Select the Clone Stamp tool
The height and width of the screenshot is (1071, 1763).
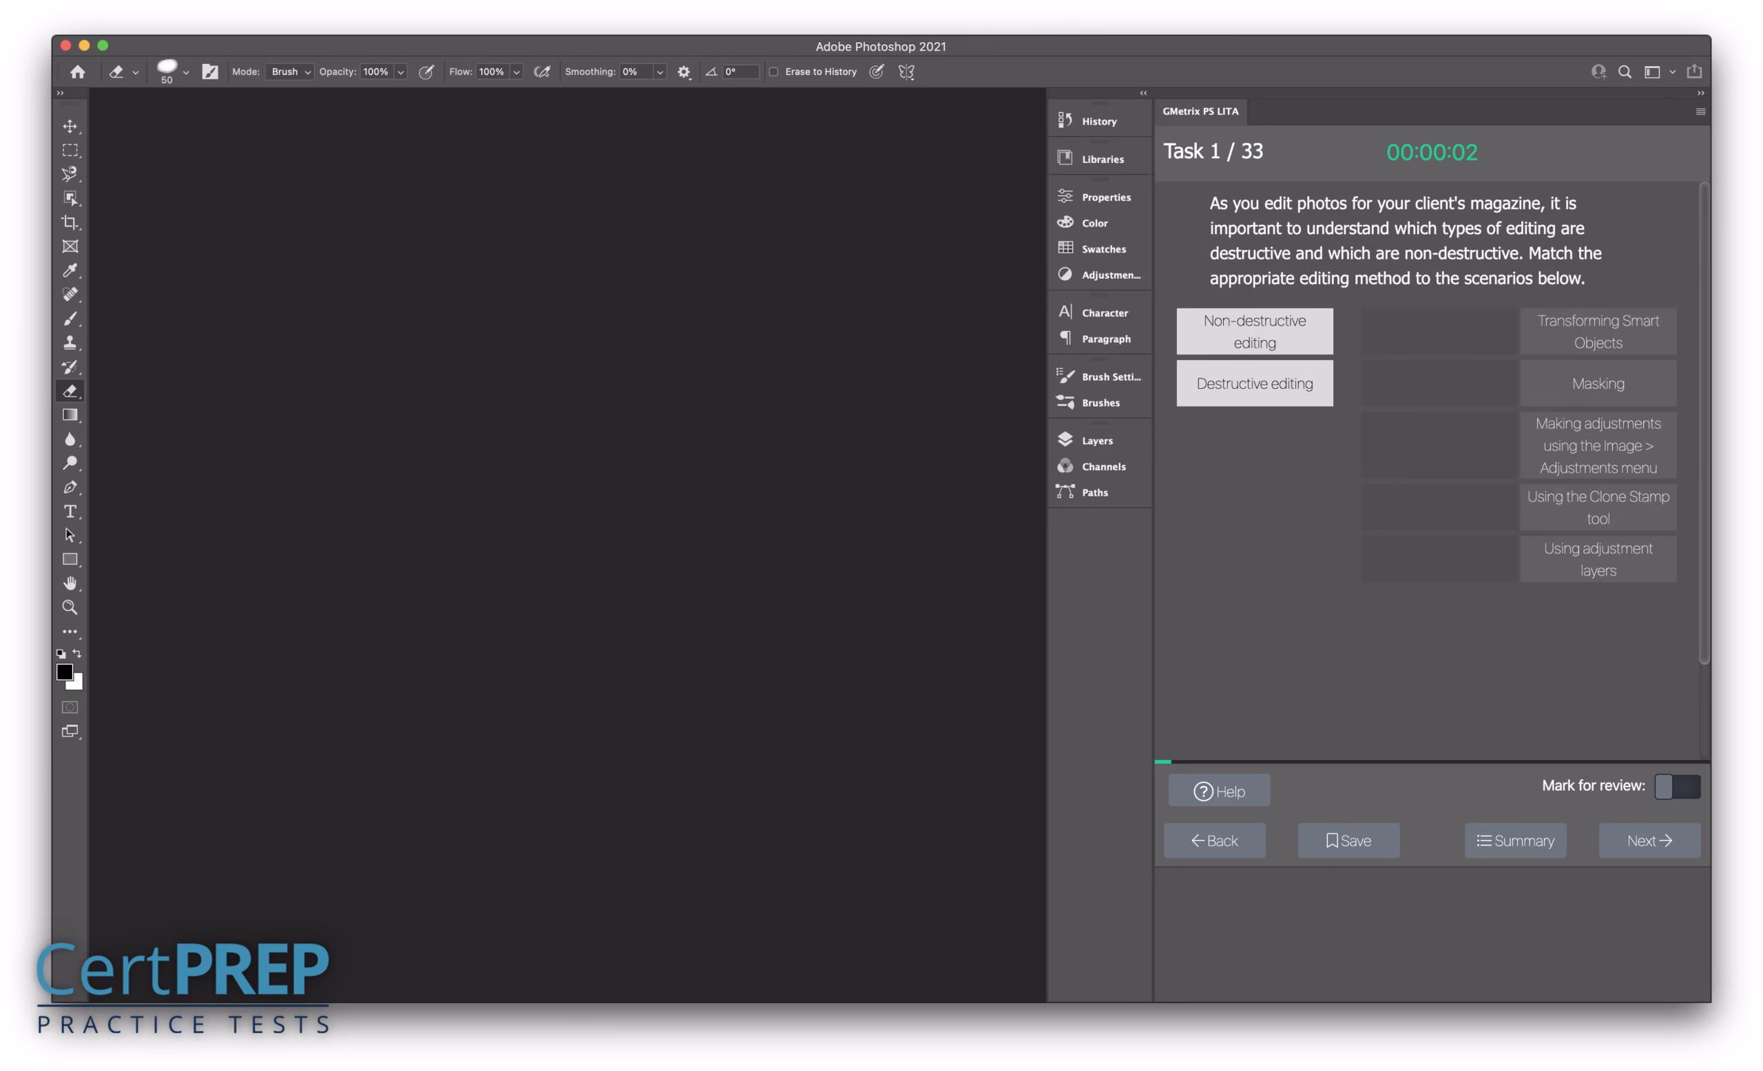pos(70,343)
